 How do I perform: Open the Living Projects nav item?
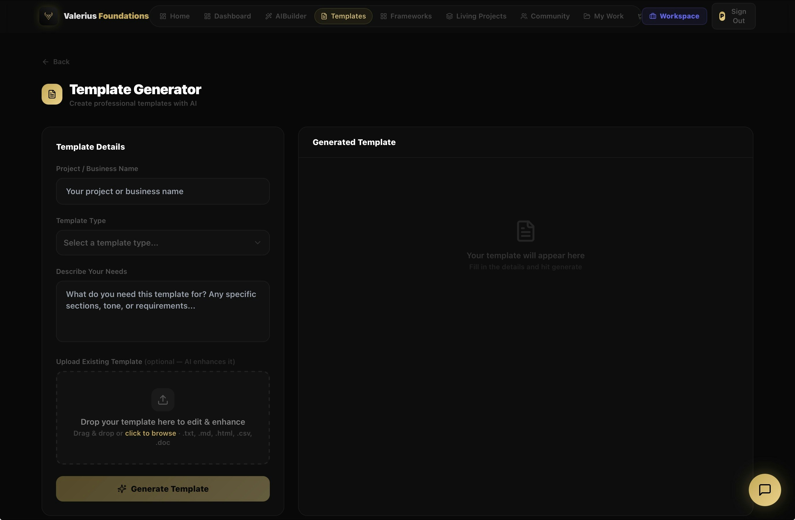tap(476, 16)
